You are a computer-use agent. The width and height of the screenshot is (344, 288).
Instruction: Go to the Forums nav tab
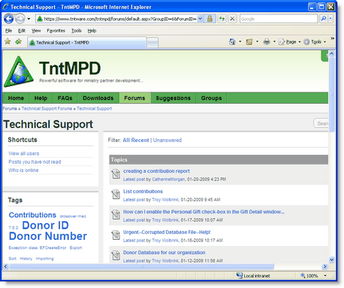[134, 98]
